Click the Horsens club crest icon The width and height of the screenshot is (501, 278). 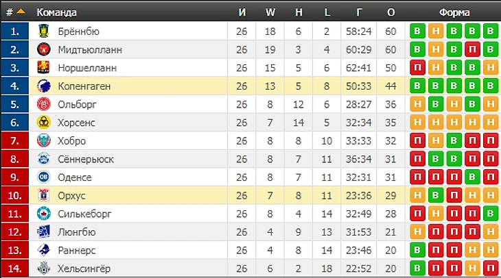[x=44, y=123]
